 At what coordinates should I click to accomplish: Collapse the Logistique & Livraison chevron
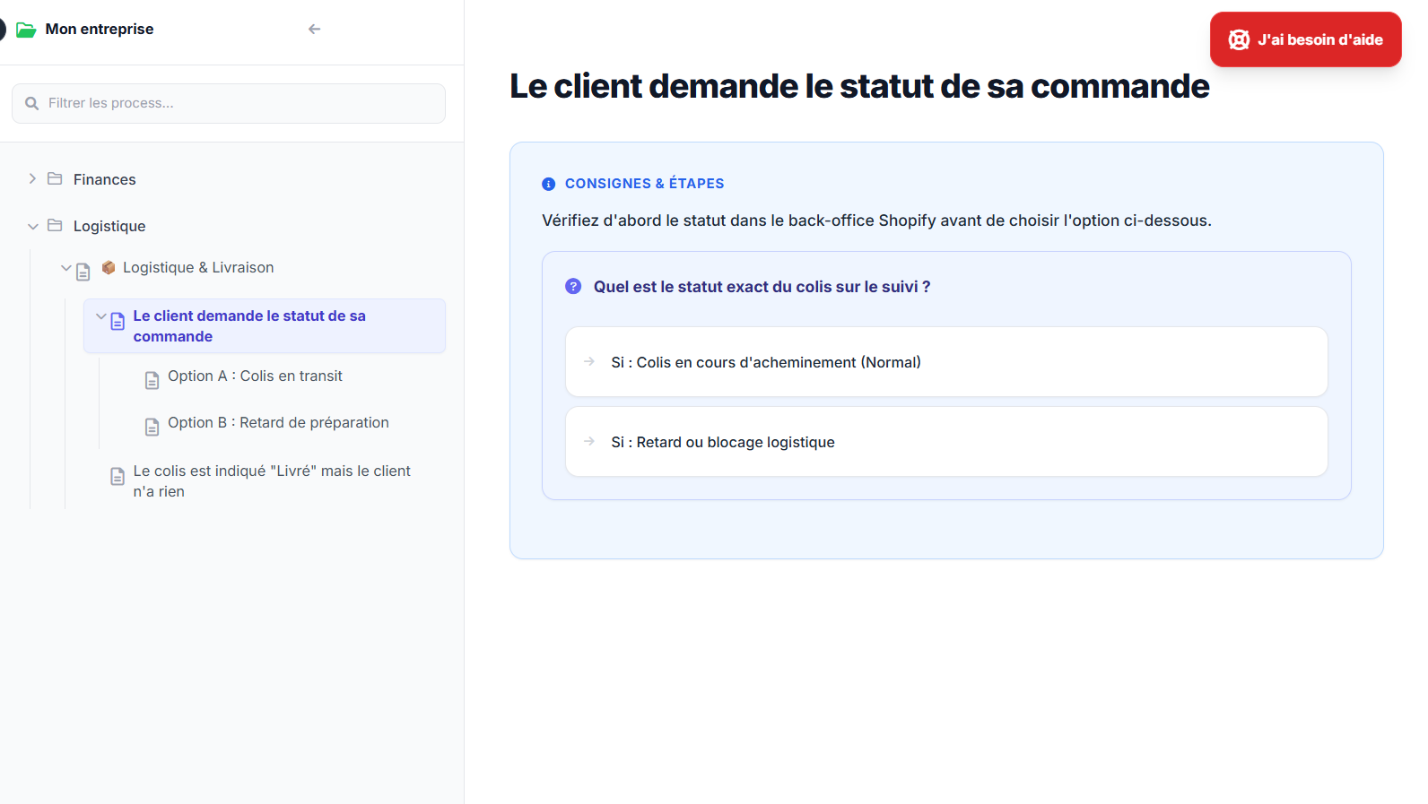pyautogui.click(x=65, y=268)
